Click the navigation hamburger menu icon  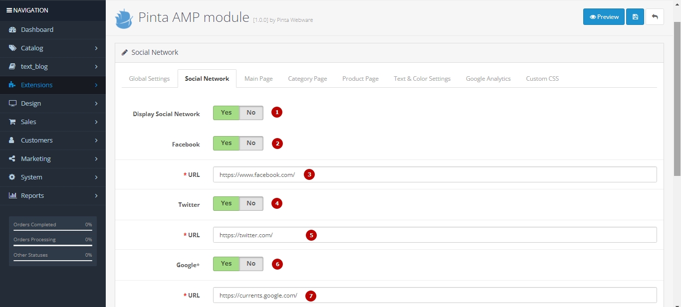(x=9, y=10)
